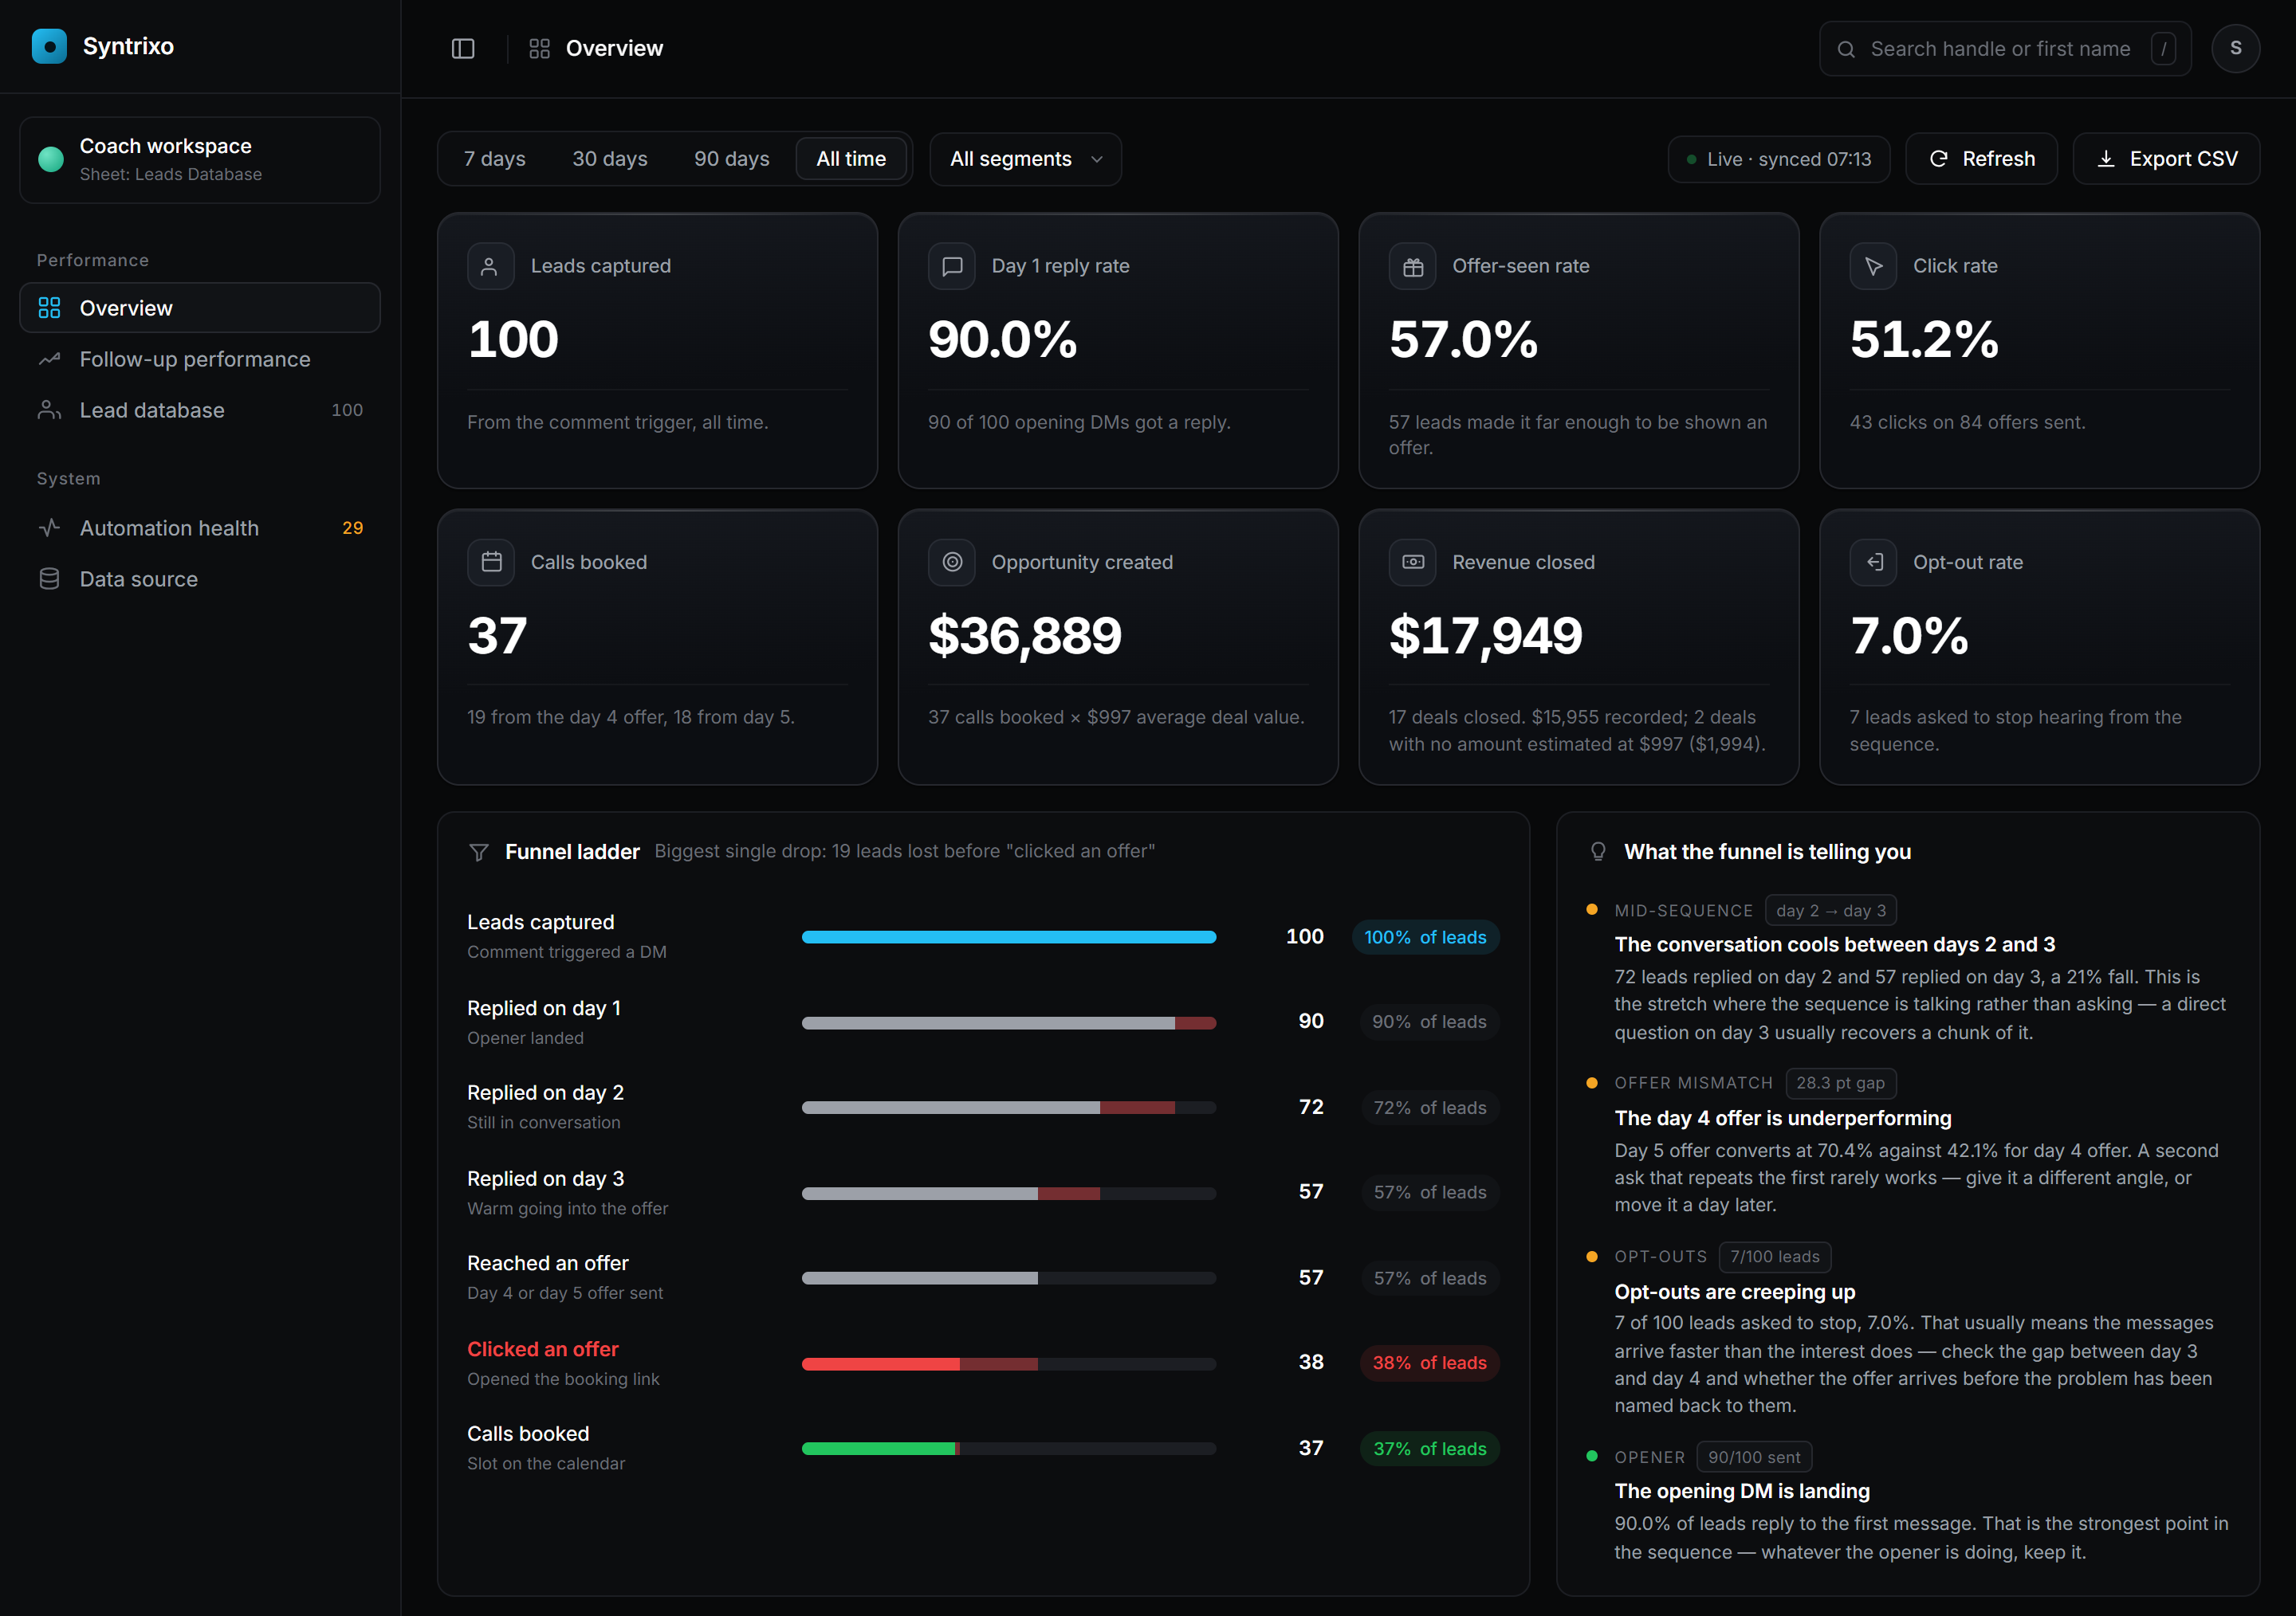The height and width of the screenshot is (1616, 2296).
Task: Select the 30 days range
Action: click(x=609, y=159)
